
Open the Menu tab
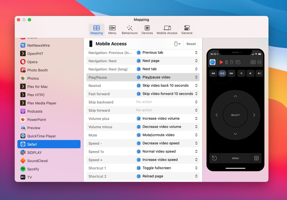[112, 30]
